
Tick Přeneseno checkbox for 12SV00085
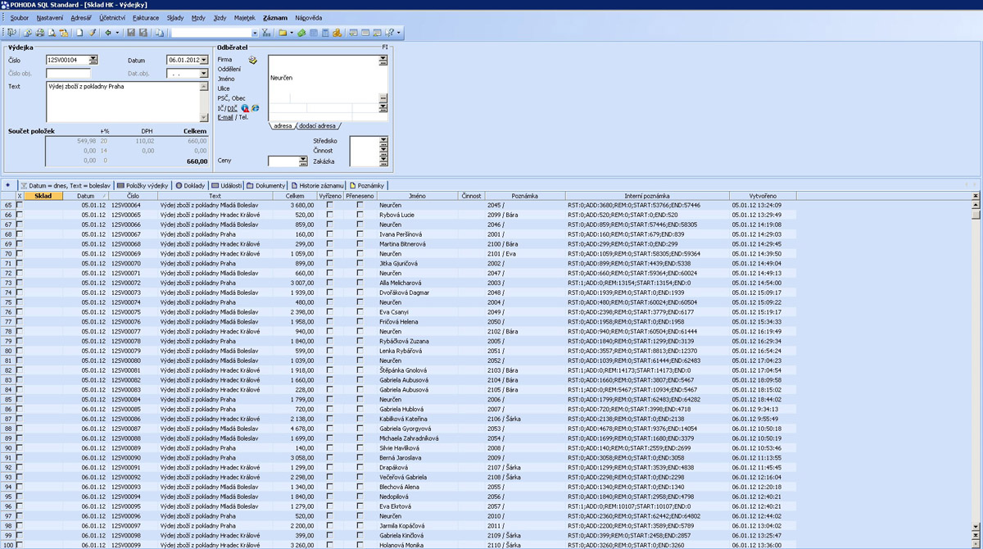(x=360, y=409)
